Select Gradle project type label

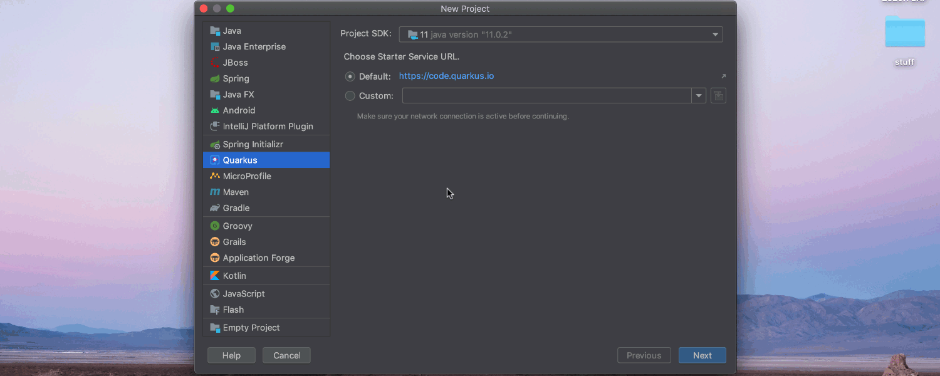236,208
